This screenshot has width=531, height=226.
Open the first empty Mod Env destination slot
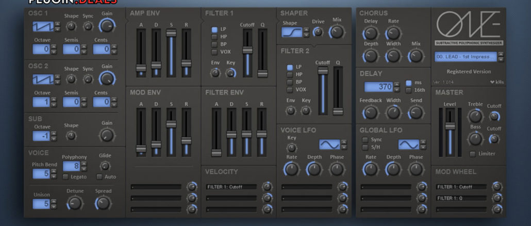[156, 187]
